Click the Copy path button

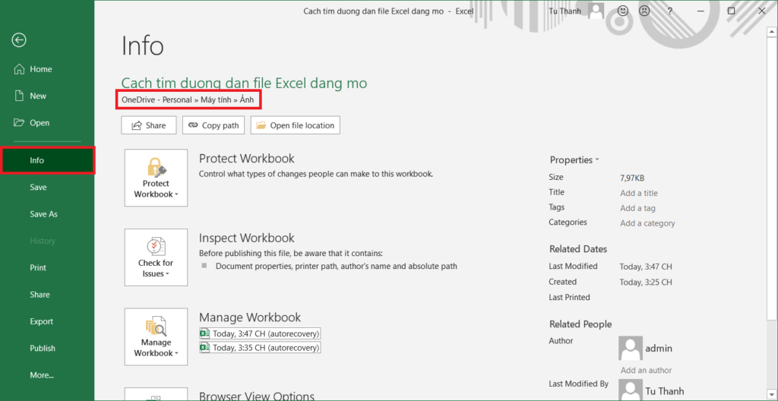213,125
